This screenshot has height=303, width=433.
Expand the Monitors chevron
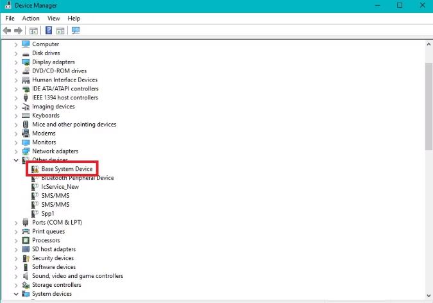tap(16, 143)
